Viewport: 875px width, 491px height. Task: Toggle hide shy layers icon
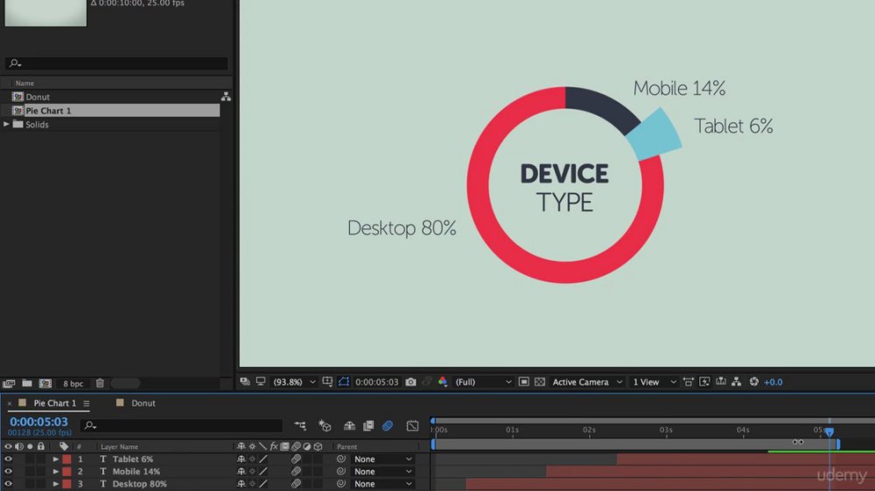(x=349, y=425)
